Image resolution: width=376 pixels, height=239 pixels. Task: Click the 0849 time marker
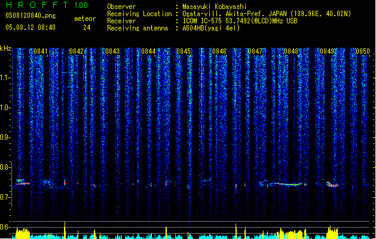[327, 51]
